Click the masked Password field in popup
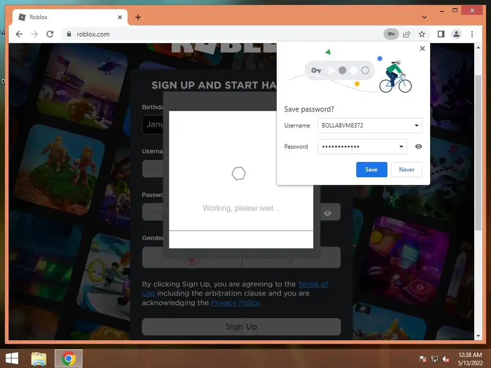Screen dimensions: 491x368 pos(362,147)
